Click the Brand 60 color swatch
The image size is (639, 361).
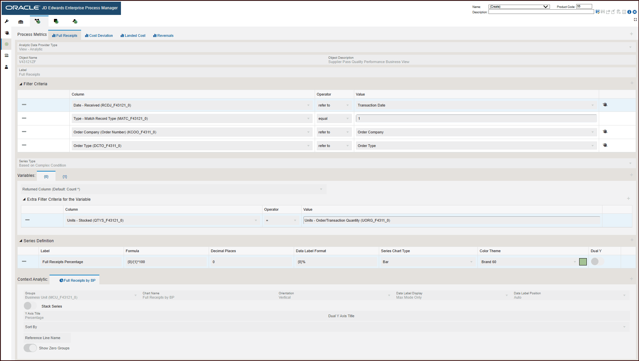coord(583,261)
